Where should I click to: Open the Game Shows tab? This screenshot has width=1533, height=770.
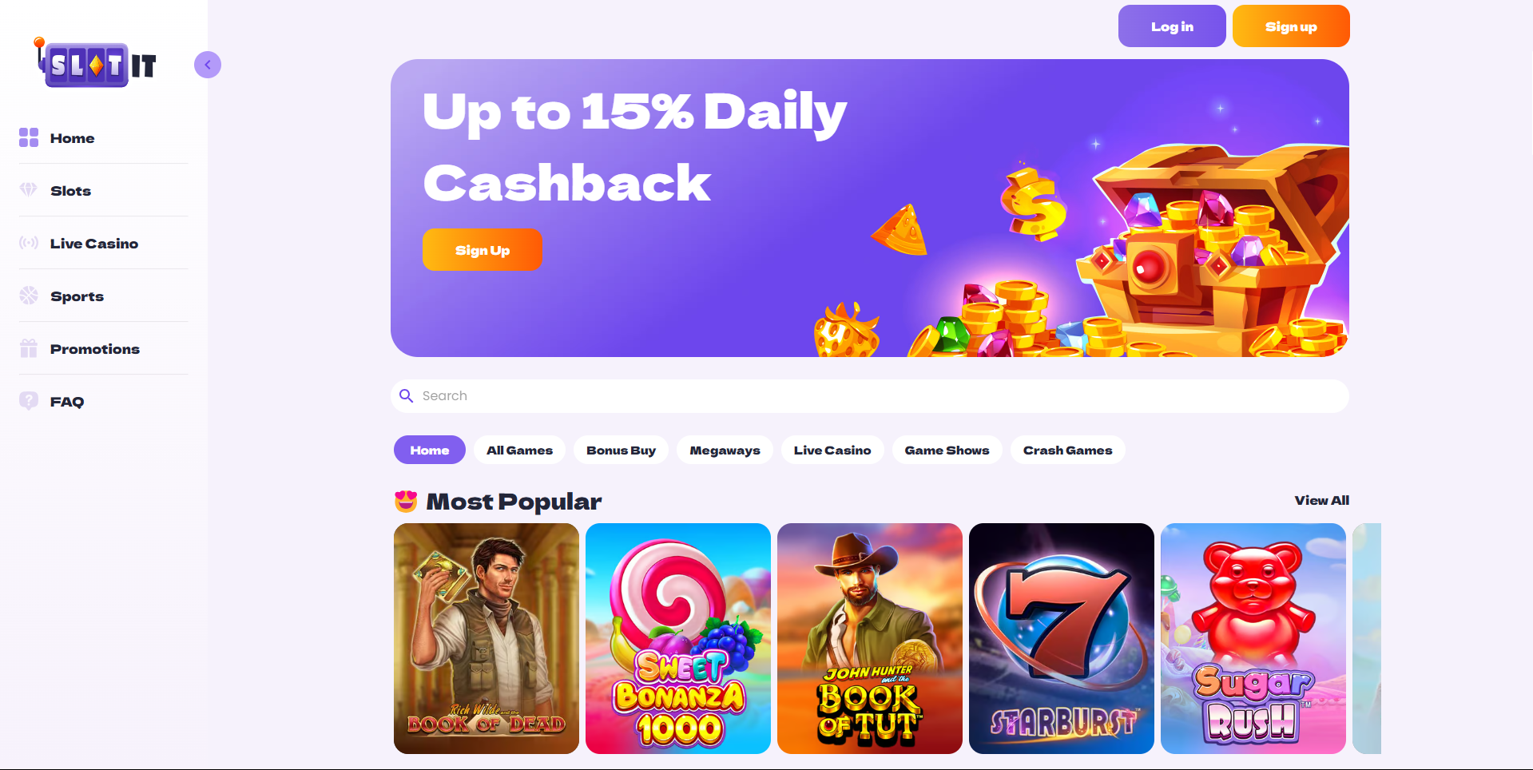coord(947,450)
